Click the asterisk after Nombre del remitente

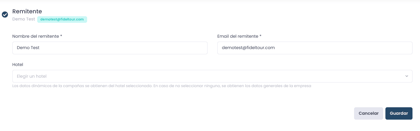pos(61,36)
